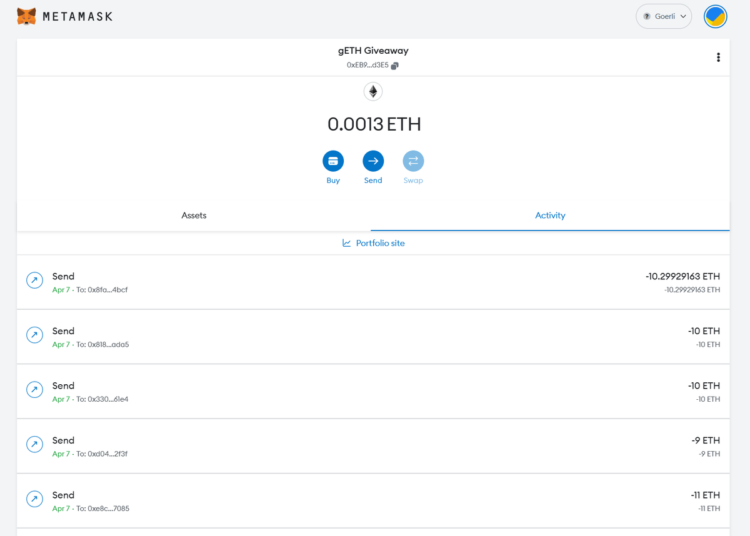This screenshot has height=536, width=750.
Task: Click the Buy label
Action: click(x=333, y=181)
